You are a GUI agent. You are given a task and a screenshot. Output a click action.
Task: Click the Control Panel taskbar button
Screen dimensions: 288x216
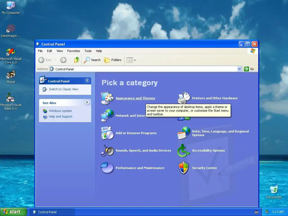click(52, 212)
